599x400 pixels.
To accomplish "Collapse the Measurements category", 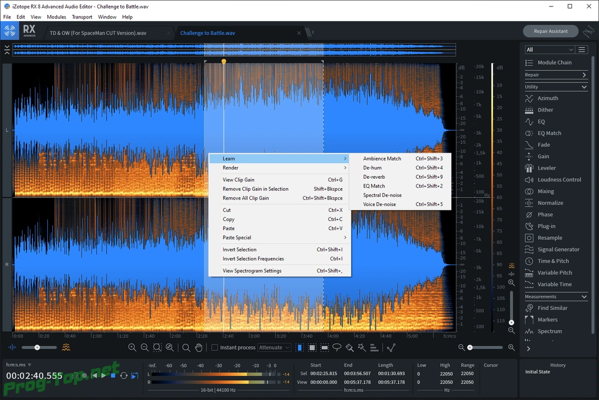I will coord(556,297).
